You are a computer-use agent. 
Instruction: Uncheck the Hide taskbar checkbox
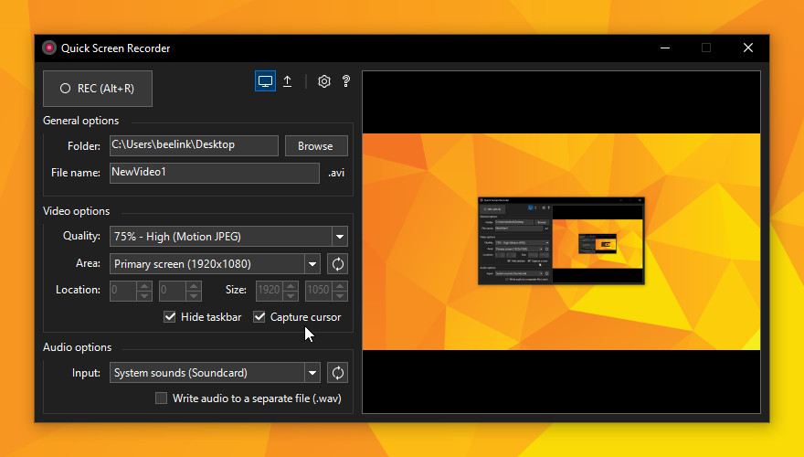click(x=170, y=317)
